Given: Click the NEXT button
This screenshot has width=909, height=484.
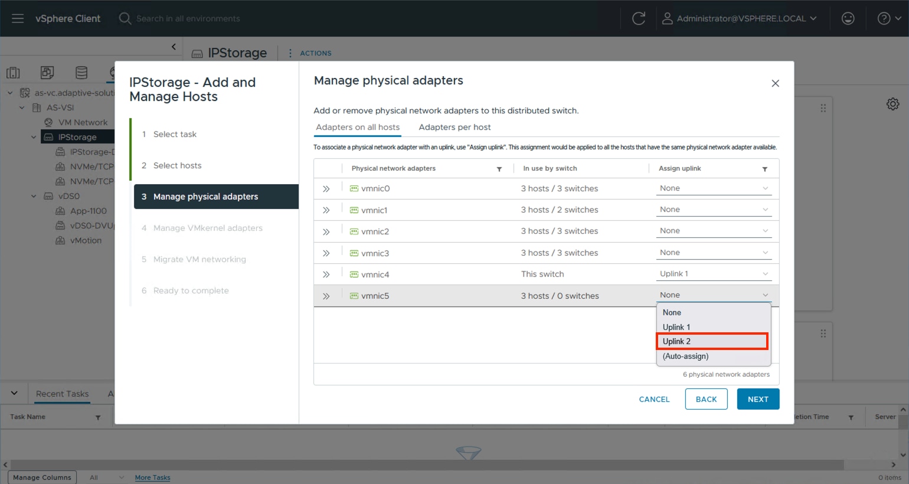Looking at the screenshot, I should [x=758, y=399].
